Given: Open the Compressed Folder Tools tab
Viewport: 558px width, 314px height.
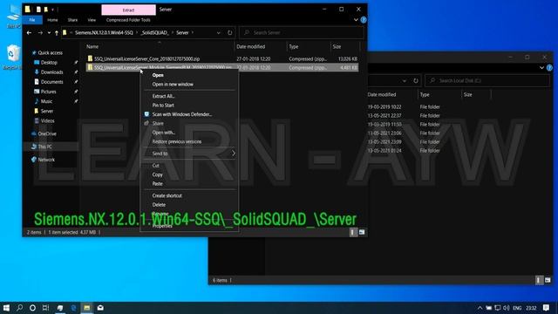Looking at the screenshot, I should (128, 20).
